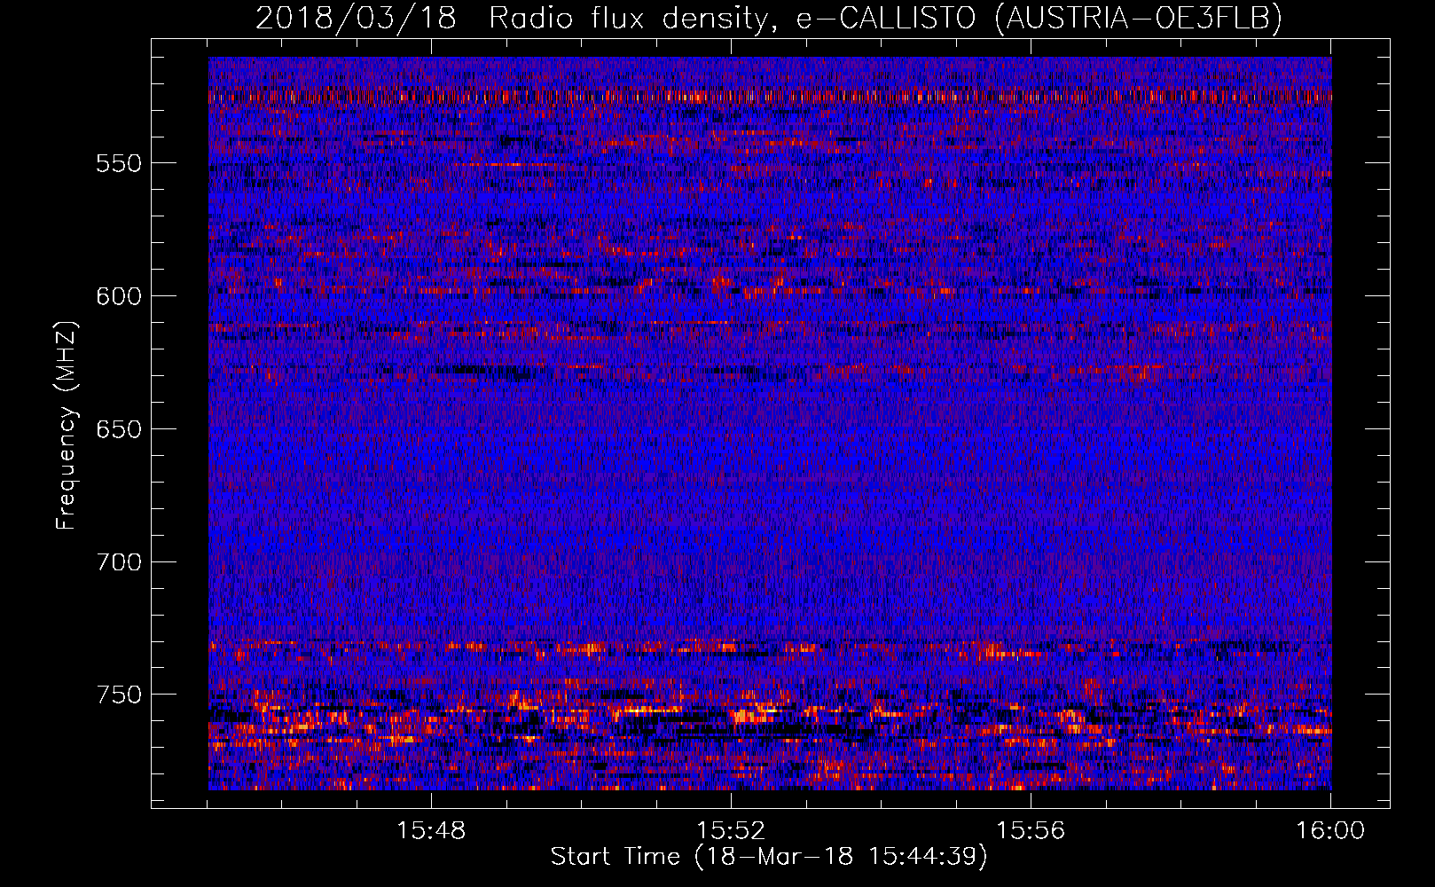This screenshot has height=887, width=1435.
Task: Click the 550 frequency tick label
Action: click(119, 163)
